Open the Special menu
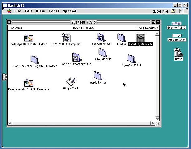Viewport: 191px width, 149px height. pos(70,11)
